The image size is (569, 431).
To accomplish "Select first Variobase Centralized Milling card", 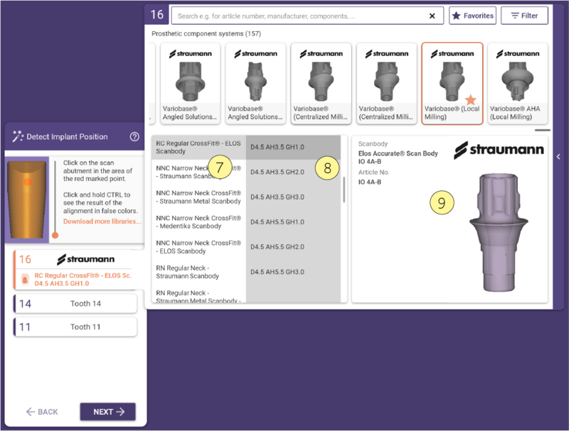I will click(x=321, y=84).
